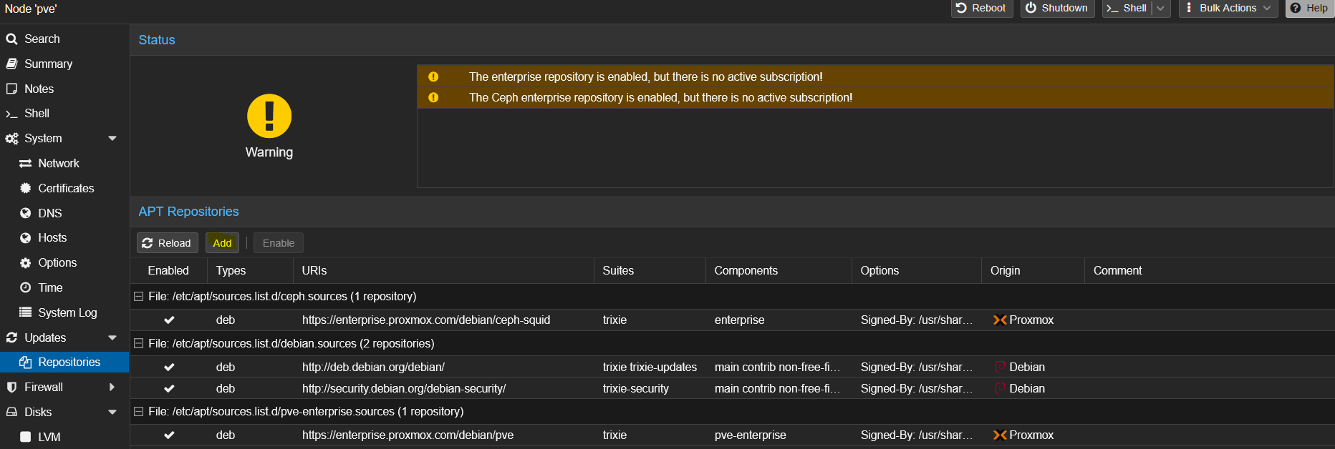Click the shield icon beside Firewall

click(11, 387)
